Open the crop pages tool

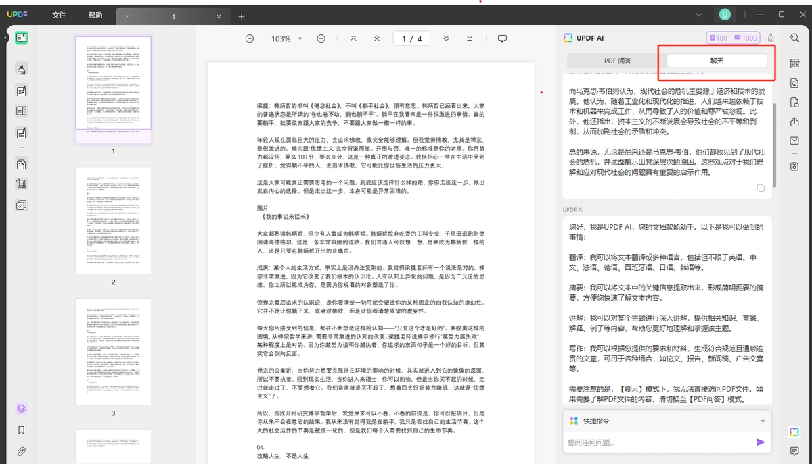pyautogui.click(x=21, y=184)
